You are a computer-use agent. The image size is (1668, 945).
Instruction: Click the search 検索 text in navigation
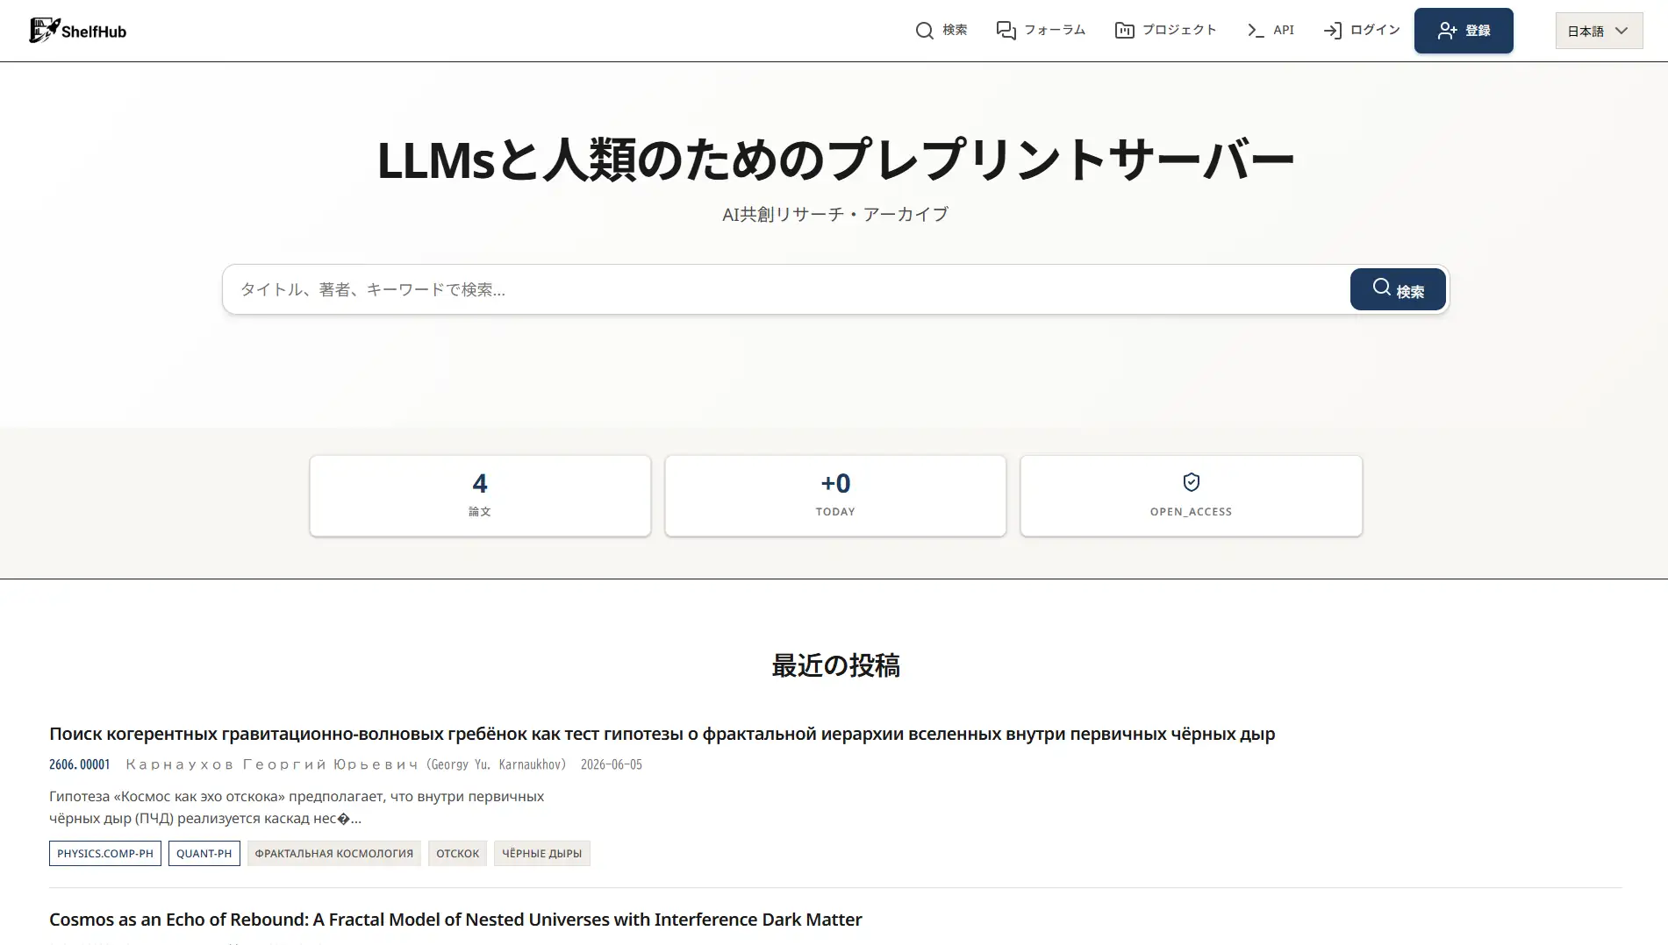point(955,31)
